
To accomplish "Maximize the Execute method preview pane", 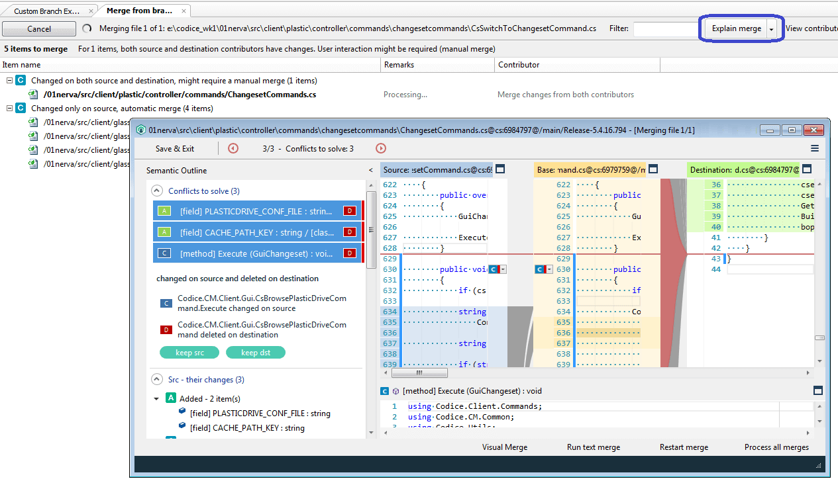I will 818,390.
